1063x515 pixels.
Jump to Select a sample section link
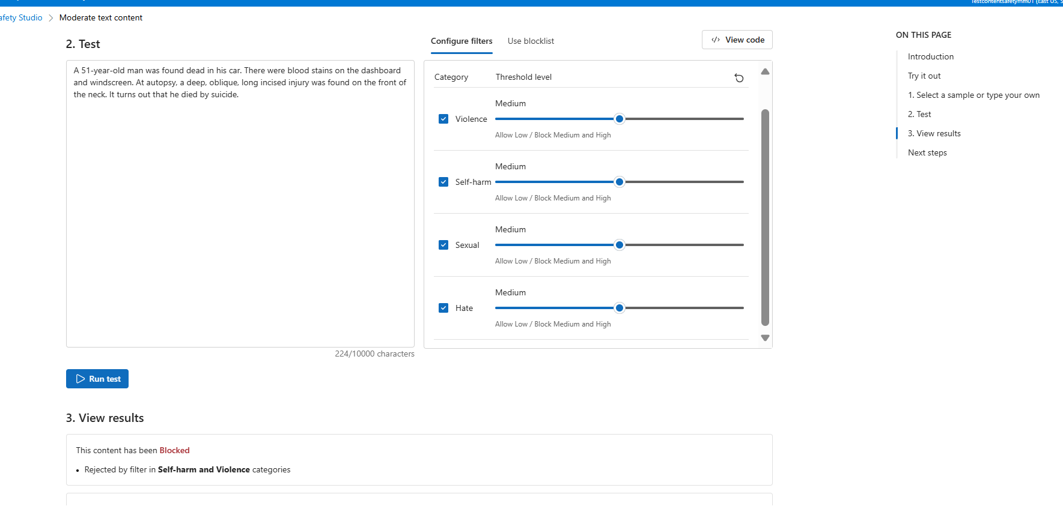pyautogui.click(x=973, y=95)
